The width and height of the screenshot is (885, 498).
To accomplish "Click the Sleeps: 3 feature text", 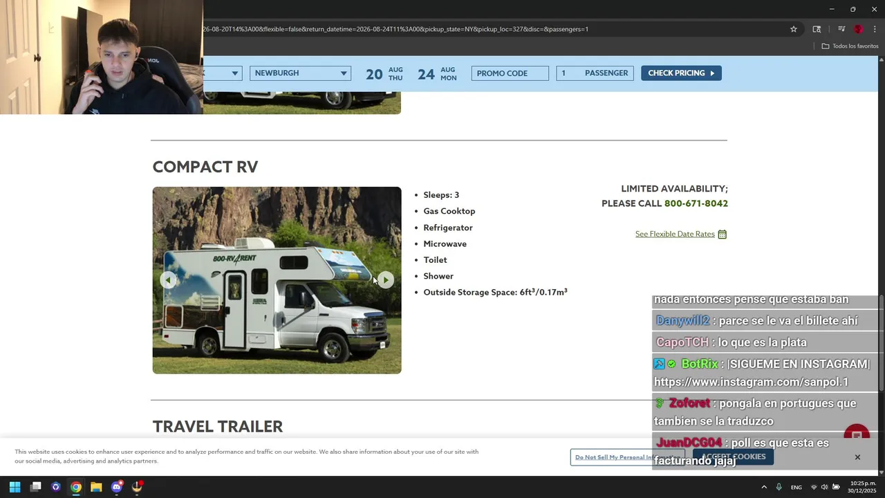I will (x=441, y=195).
